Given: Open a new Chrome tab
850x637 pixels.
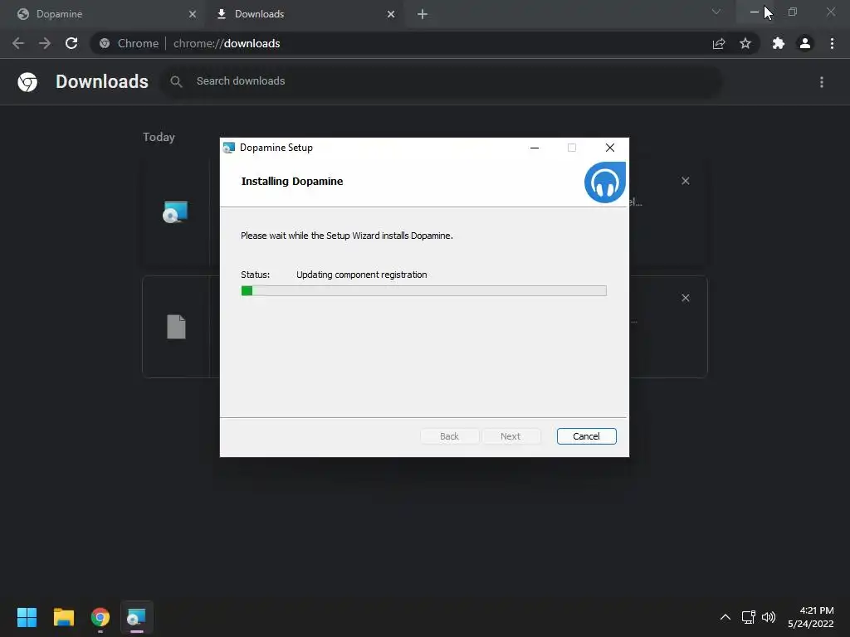Looking at the screenshot, I should click(423, 14).
